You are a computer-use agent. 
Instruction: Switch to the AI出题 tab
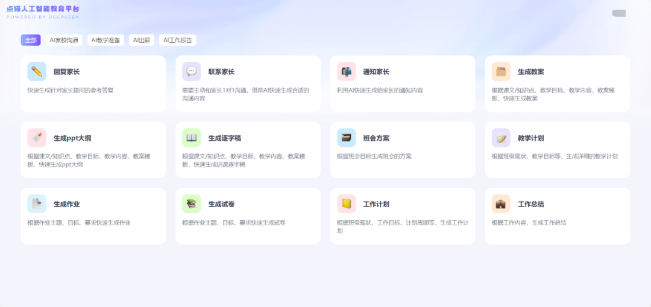[142, 40]
